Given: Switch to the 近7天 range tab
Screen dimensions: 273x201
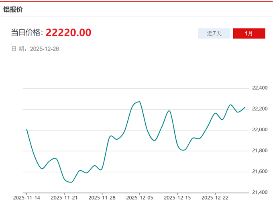Looking at the screenshot, I should (x=214, y=34).
